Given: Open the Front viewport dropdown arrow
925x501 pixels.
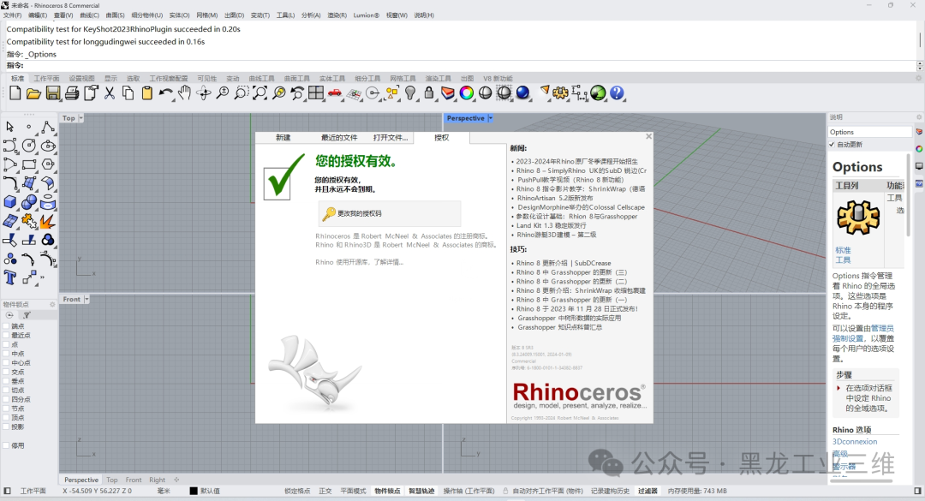Looking at the screenshot, I should (87, 299).
